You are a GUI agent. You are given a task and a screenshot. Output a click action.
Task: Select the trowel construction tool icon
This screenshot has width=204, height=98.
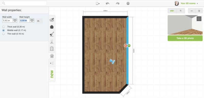point(52,20)
